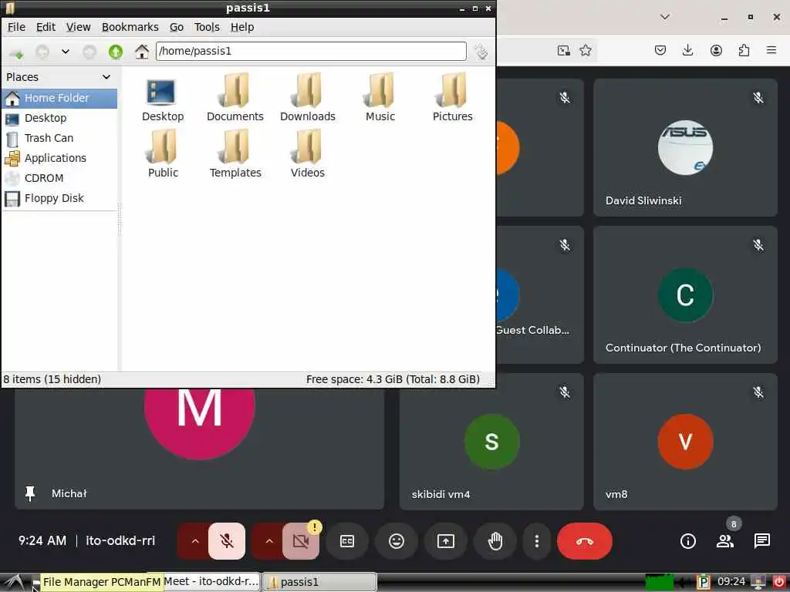Viewport: 790px width, 592px height.
Task: Open the Bookmarks menu
Action: [130, 27]
